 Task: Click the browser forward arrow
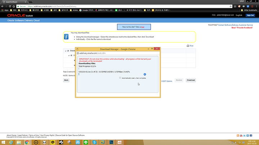click(6, 6)
